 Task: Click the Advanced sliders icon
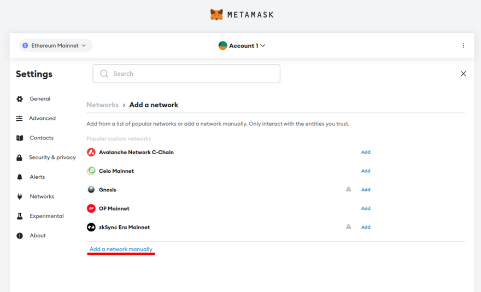[19, 119]
